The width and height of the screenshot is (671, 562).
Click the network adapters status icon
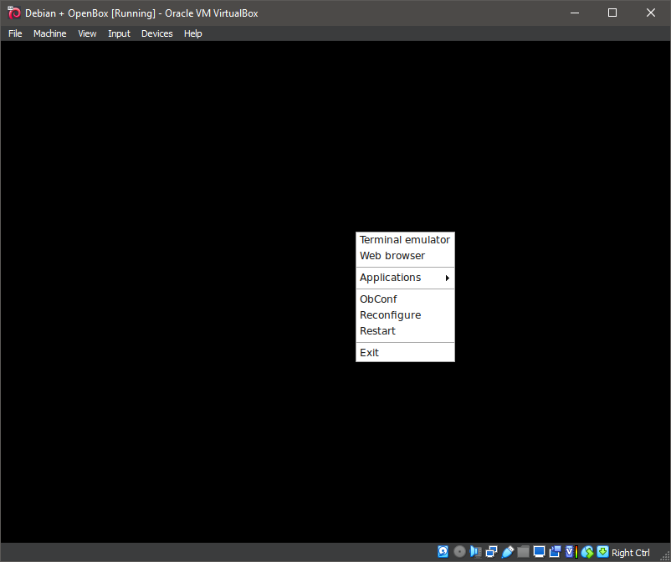(x=491, y=552)
